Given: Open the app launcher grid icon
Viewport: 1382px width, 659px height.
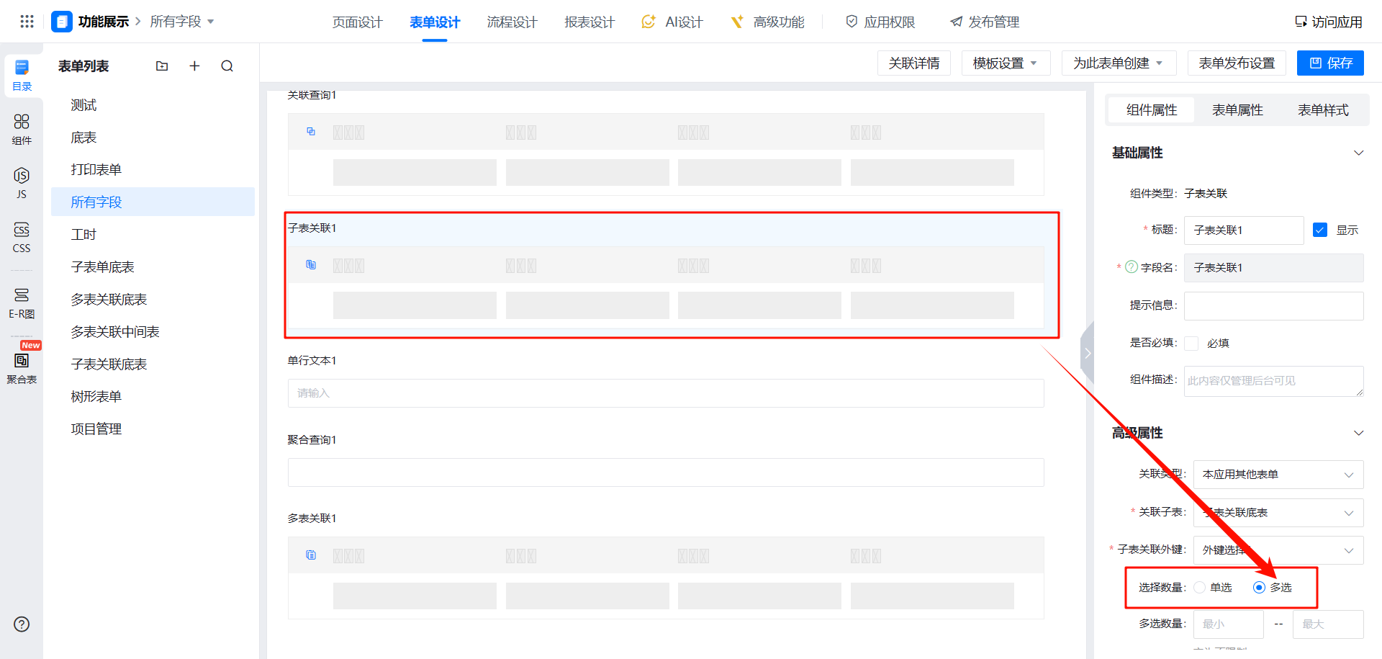Looking at the screenshot, I should [x=27, y=22].
